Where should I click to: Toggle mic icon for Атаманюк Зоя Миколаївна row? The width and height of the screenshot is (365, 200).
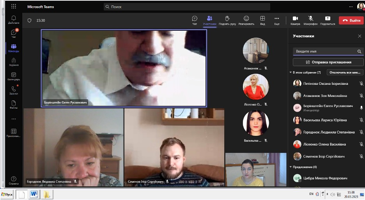click(x=361, y=95)
